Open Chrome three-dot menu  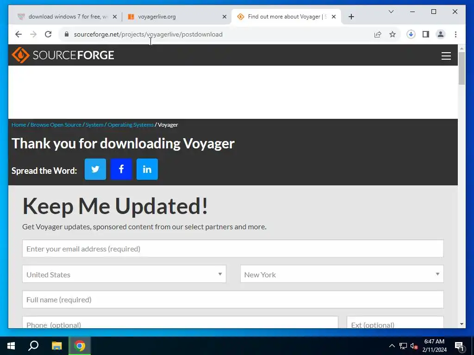pyautogui.click(x=455, y=34)
